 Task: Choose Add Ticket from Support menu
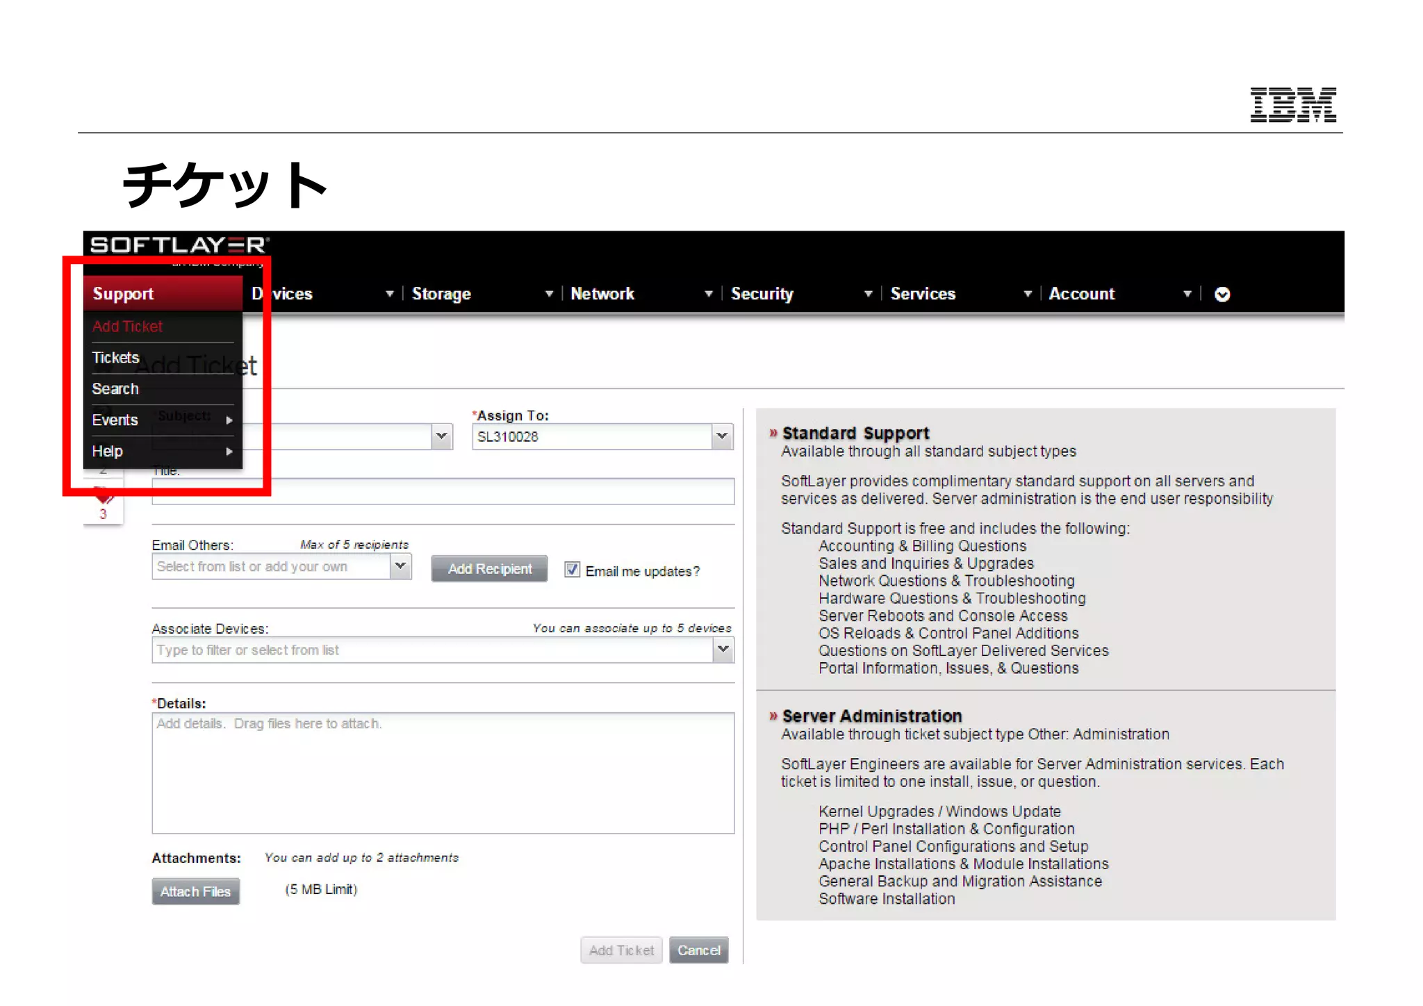pyautogui.click(x=127, y=327)
